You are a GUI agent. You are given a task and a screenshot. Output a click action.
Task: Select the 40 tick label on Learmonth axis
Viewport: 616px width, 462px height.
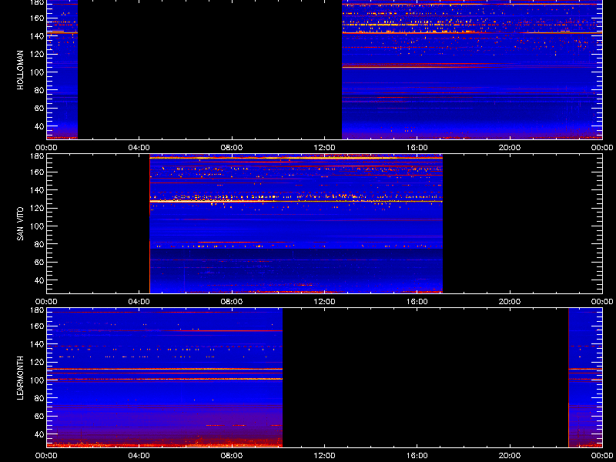pyautogui.click(x=40, y=434)
